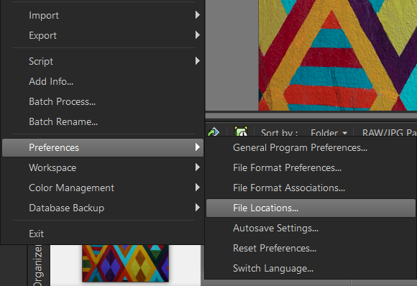
Task: Choose Reset Preferences...
Action: coord(311,248)
